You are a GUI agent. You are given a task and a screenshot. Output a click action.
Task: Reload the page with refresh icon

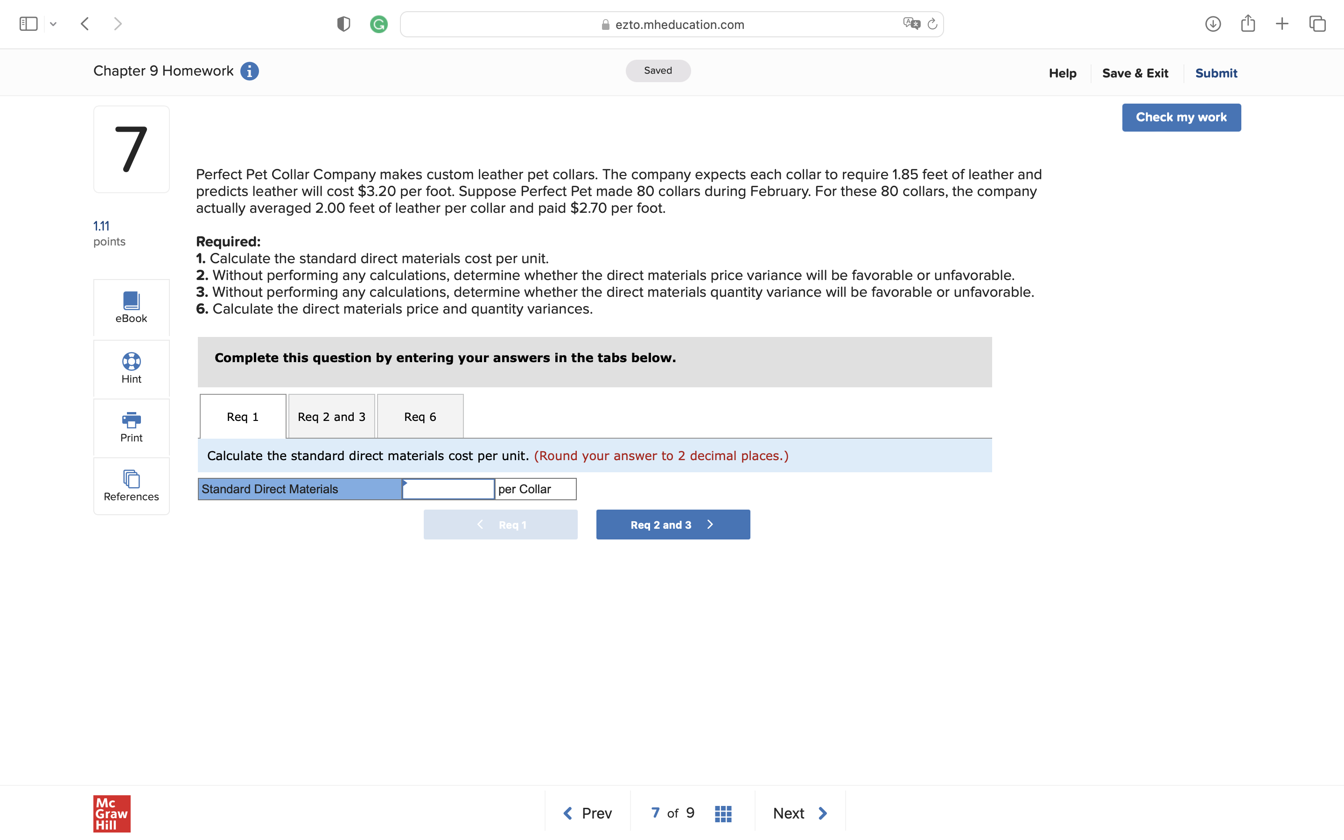932,24
